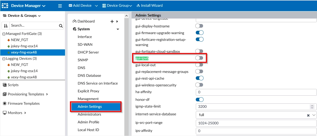The width and height of the screenshot is (317, 136).
Task: Click the Provisioning Templates icon
Action: (5, 94)
